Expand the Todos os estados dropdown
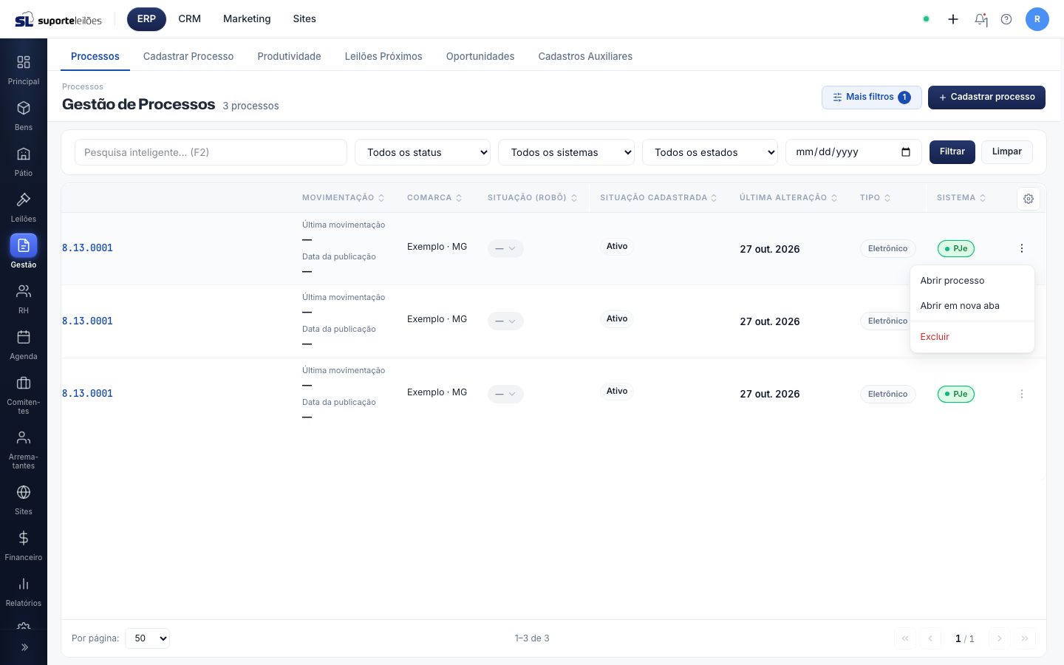The height and width of the screenshot is (665, 1064). pos(710,152)
